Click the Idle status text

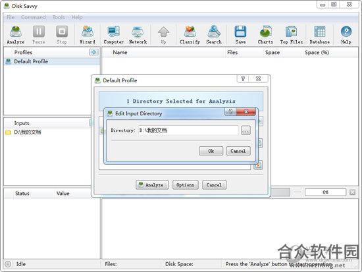tap(21, 264)
